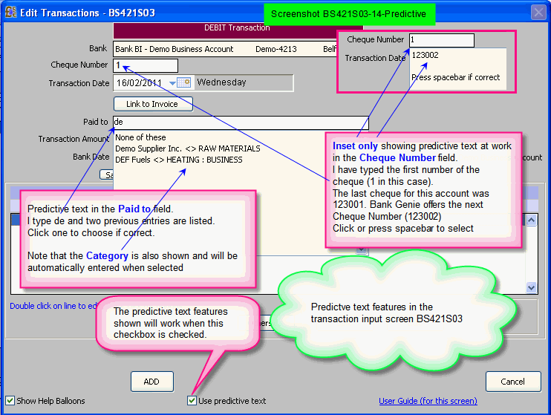Open the User Guide (for this screen) link
Image resolution: width=551 pixels, height=415 pixels.
click(428, 401)
